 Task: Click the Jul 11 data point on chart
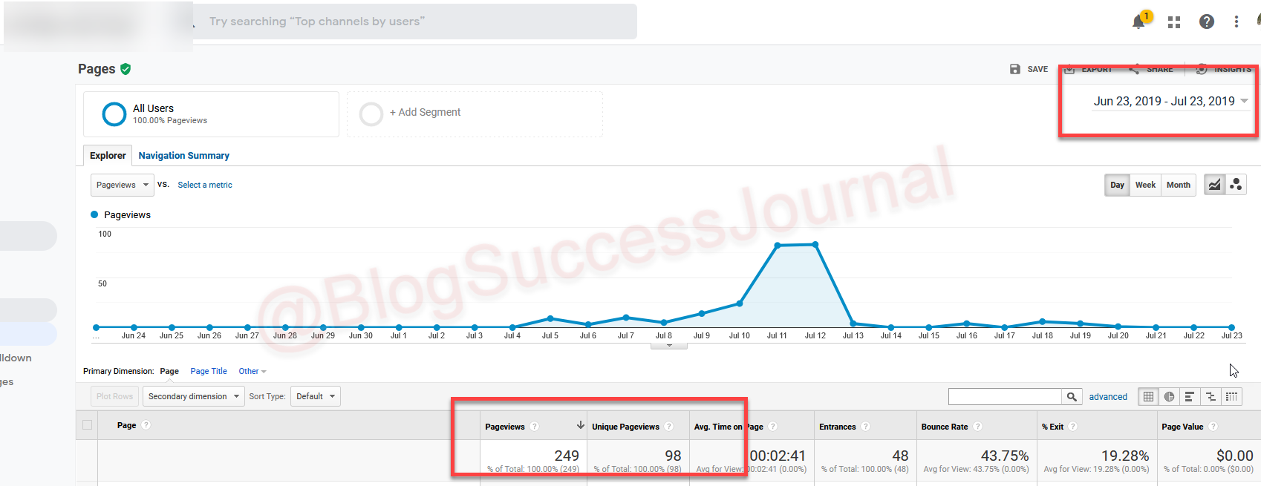(778, 245)
